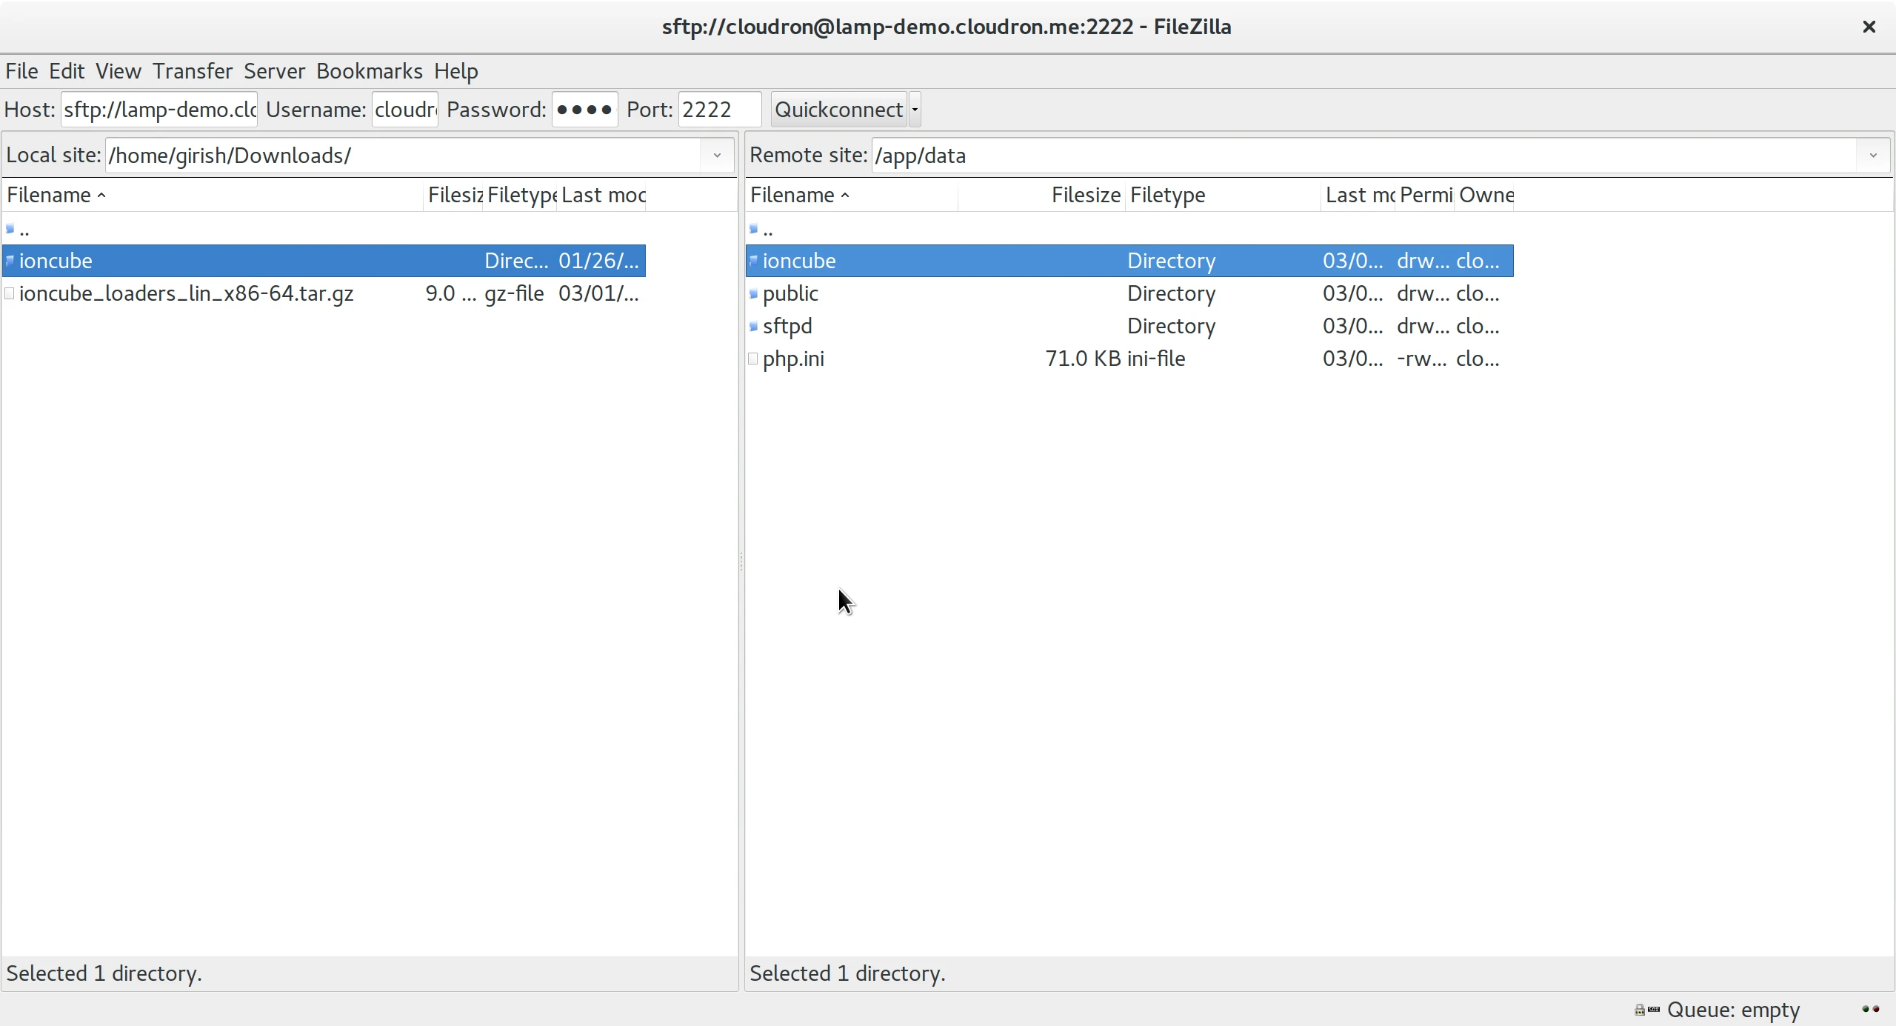This screenshot has height=1026, width=1896.
Task: Click the Quickconnect button
Action: pyautogui.click(x=838, y=109)
